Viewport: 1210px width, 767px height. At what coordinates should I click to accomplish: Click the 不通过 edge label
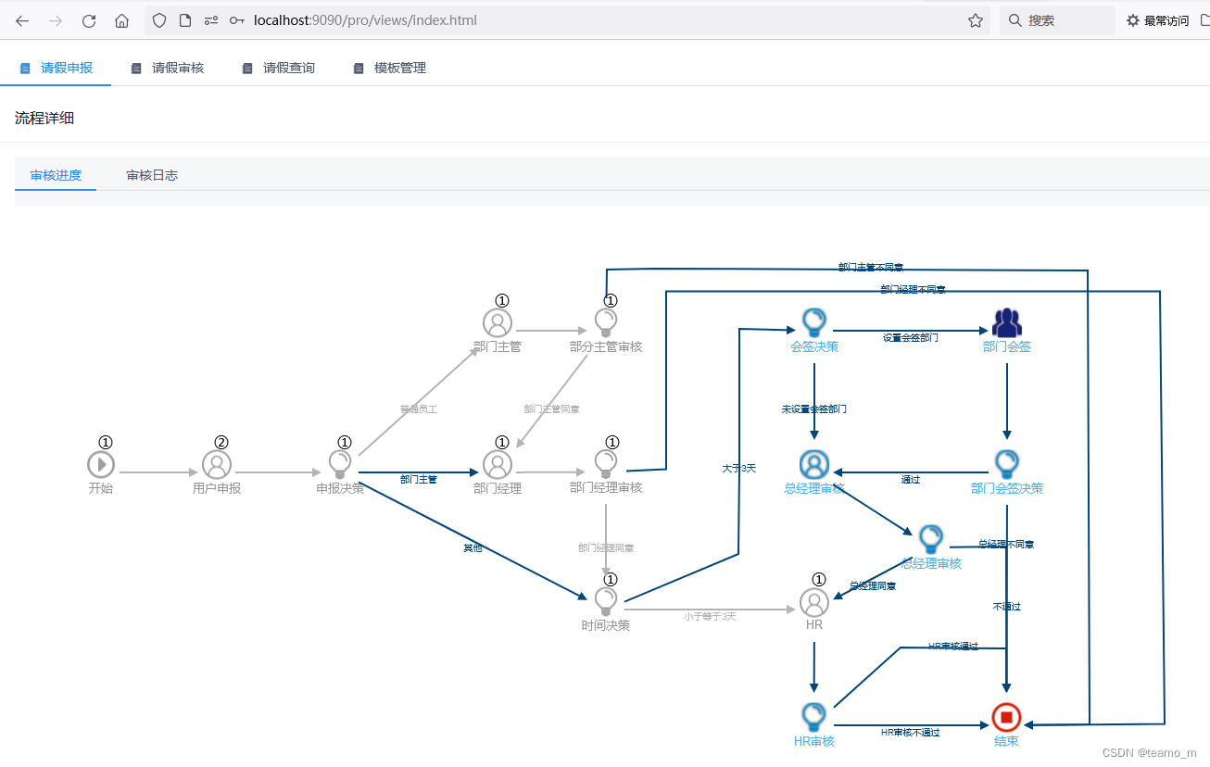[1006, 607]
